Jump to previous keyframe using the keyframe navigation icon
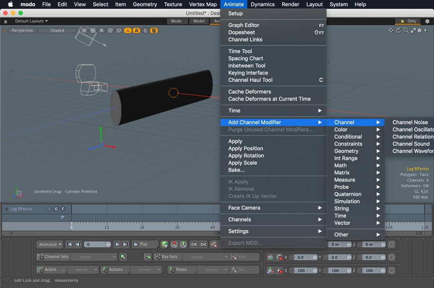This screenshot has height=288, width=434. click(x=193, y=244)
